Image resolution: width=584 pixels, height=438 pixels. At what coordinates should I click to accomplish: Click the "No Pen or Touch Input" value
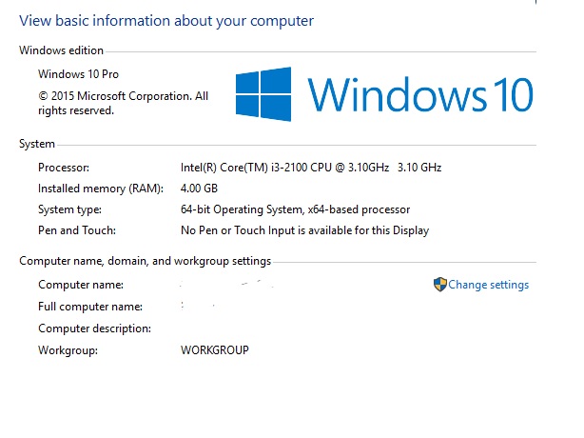(304, 230)
